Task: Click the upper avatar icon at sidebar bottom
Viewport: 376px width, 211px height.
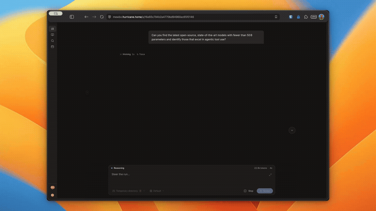Action: [53, 188]
